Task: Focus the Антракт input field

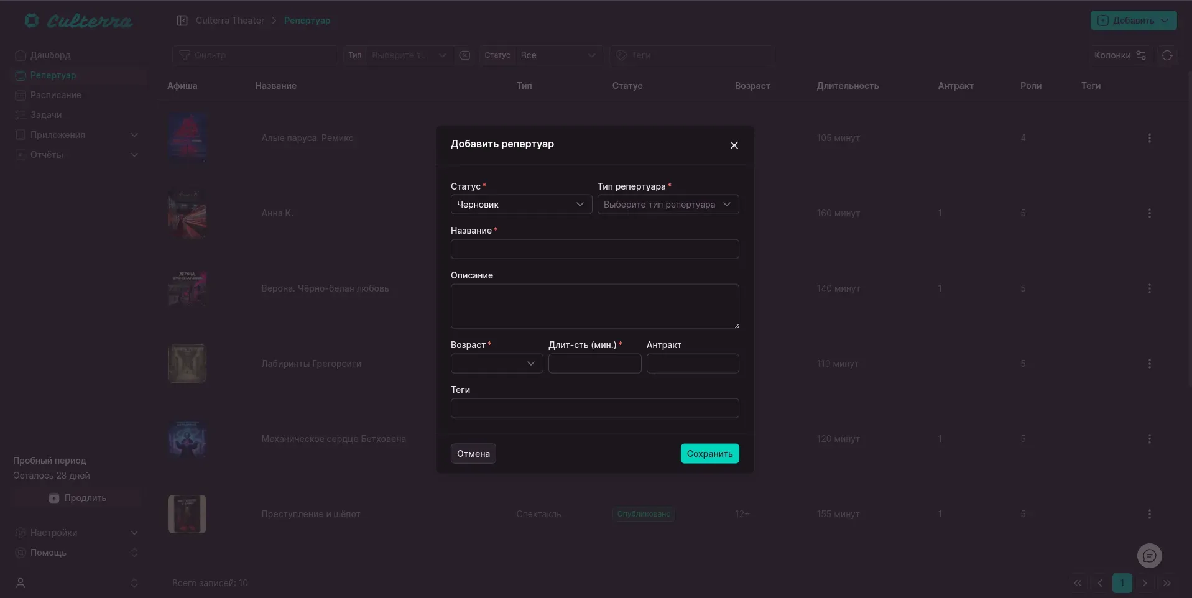Action: tap(693, 364)
